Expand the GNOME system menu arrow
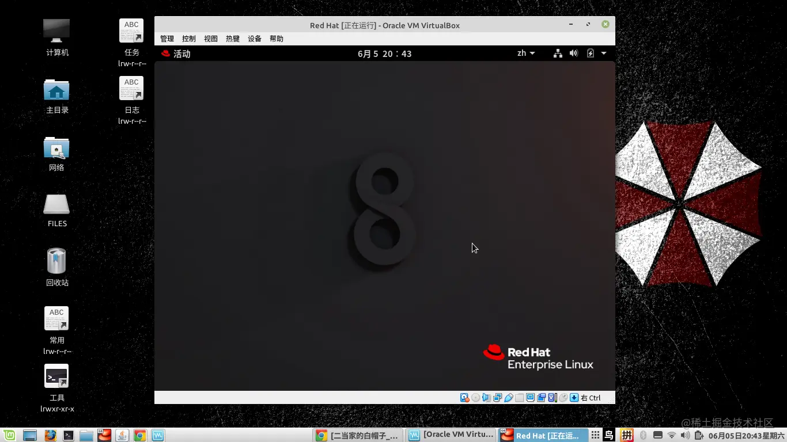 coord(604,54)
